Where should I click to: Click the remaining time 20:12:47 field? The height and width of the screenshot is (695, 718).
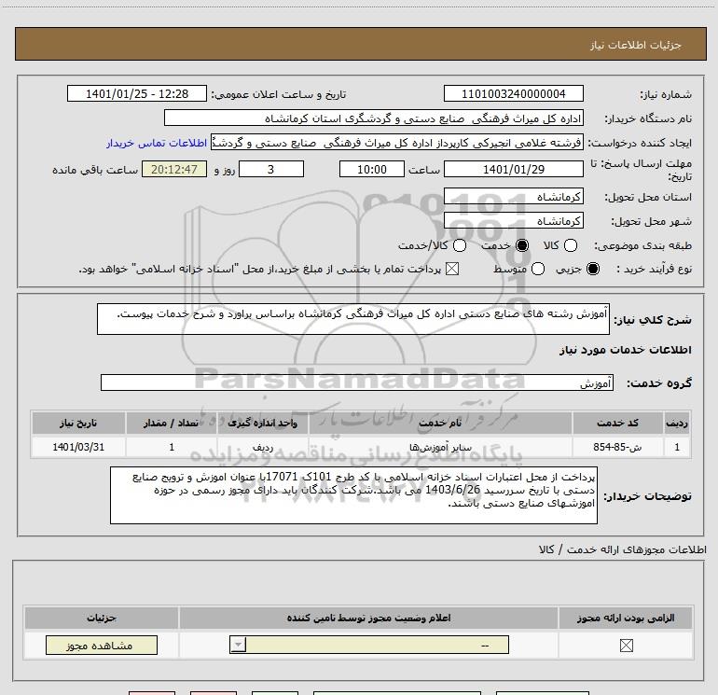click(174, 169)
